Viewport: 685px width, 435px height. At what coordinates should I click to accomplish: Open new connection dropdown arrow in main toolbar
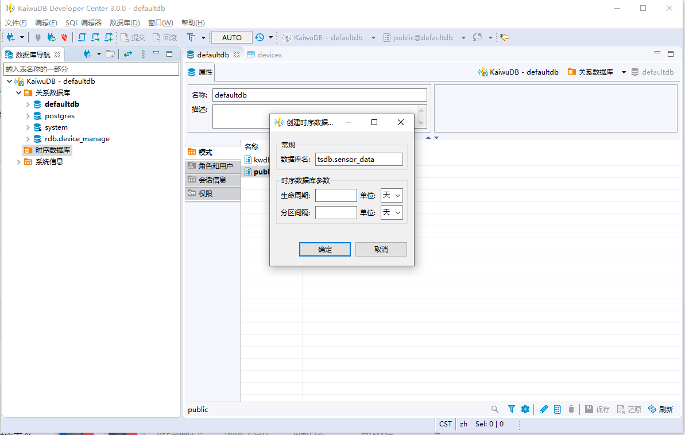[22, 37]
